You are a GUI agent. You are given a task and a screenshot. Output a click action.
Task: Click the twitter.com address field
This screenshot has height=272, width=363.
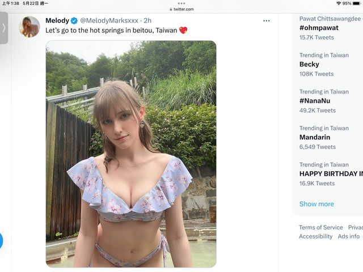pyautogui.click(x=183, y=9)
